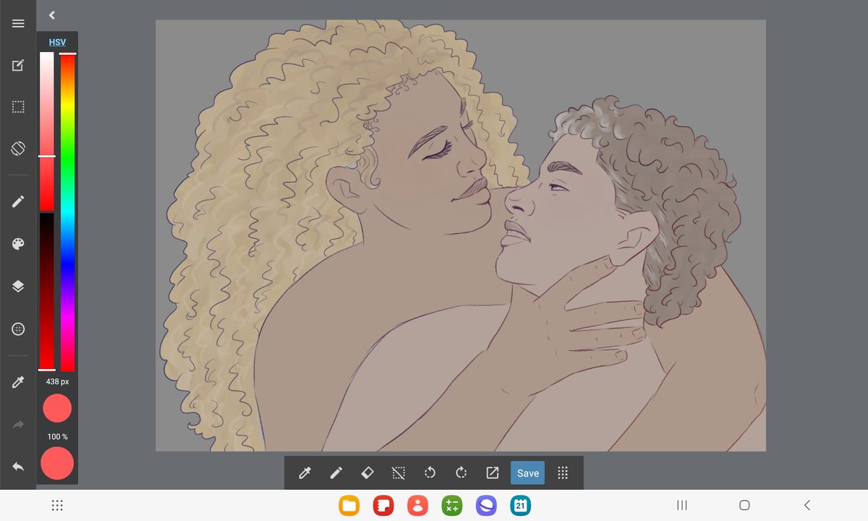This screenshot has height=521, width=868.
Task: Open the hamburger main menu
Action: [18, 24]
